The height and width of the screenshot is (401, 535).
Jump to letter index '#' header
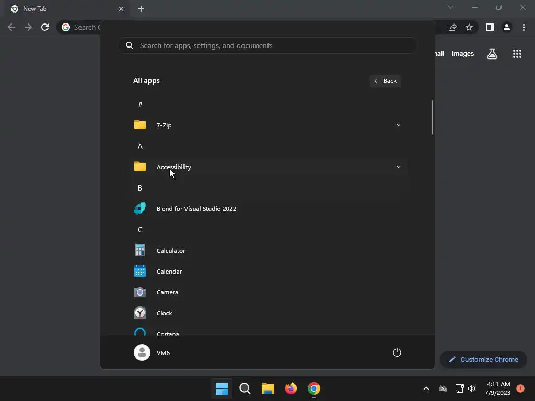[140, 104]
